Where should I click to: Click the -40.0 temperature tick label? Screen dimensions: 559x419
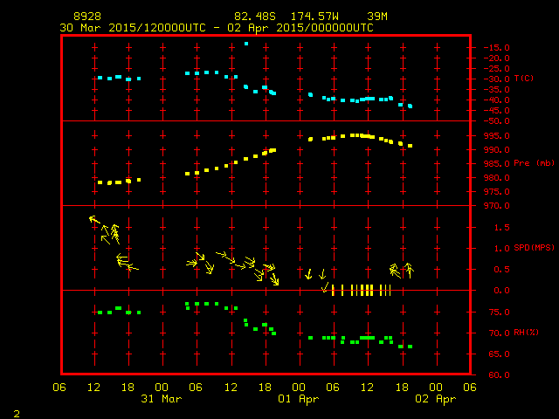tap(496, 100)
